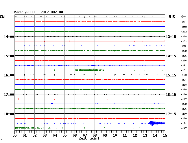Click the 10 minute axis label
Screen dimensions: 188x143
point(115,135)
